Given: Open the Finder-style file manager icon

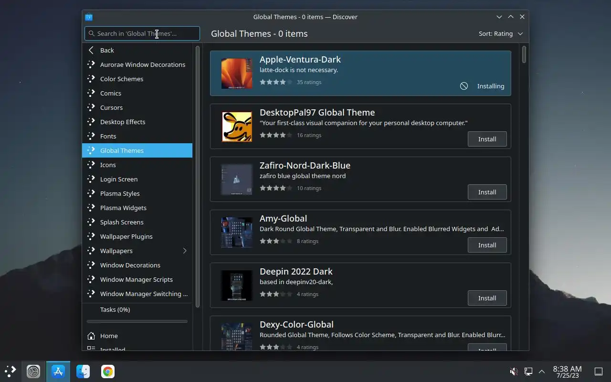Looking at the screenshot, I should pyautogui.click(x=83, y=371).
